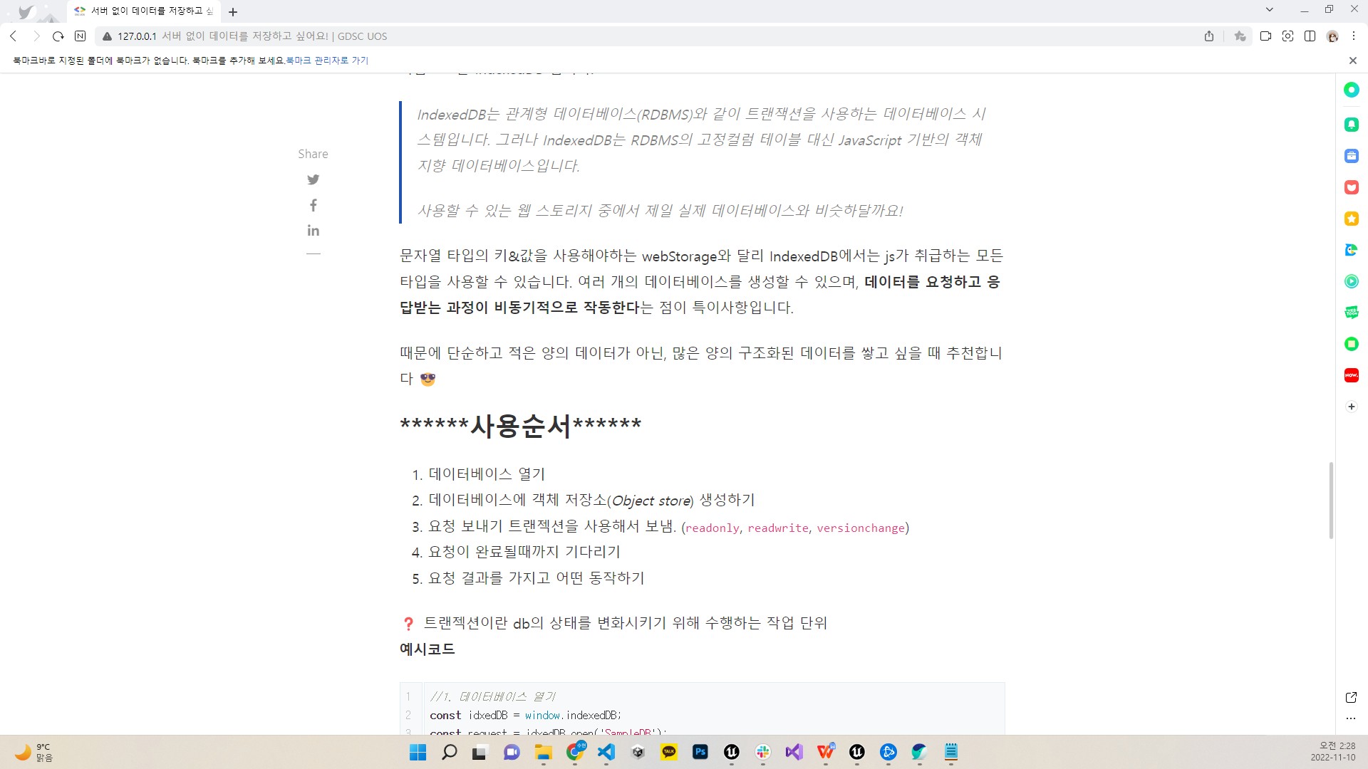Click the share page icon in address bar
This screenshot has width=1368, height=769.
click(x=1209, y=36)
